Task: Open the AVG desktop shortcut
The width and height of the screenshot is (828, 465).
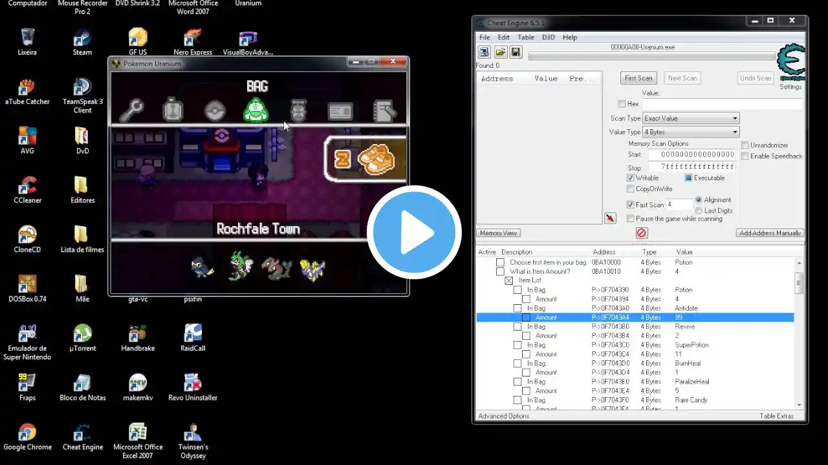Action: click(x=27, y=139)
